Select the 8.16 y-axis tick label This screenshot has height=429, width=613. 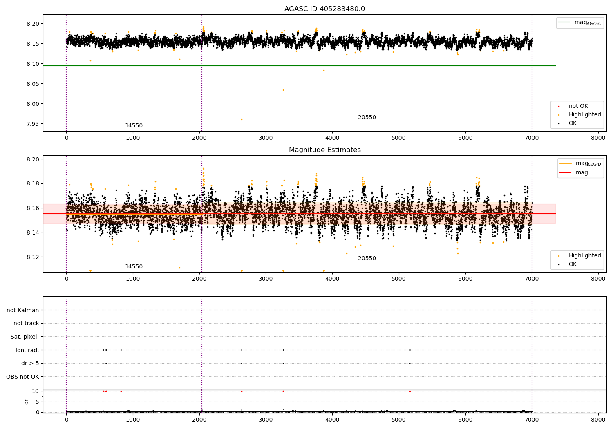32,208
